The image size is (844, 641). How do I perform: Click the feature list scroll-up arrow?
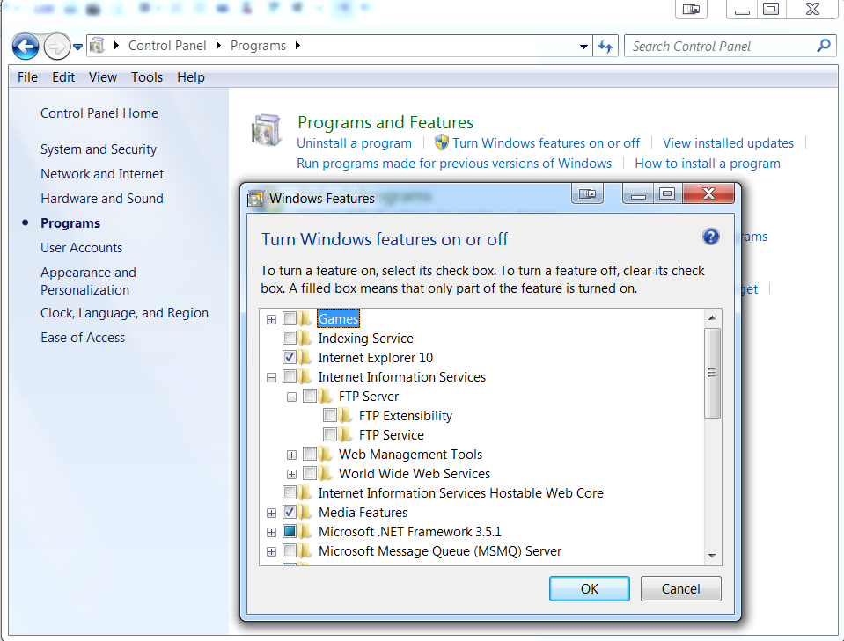click(712, 317)
